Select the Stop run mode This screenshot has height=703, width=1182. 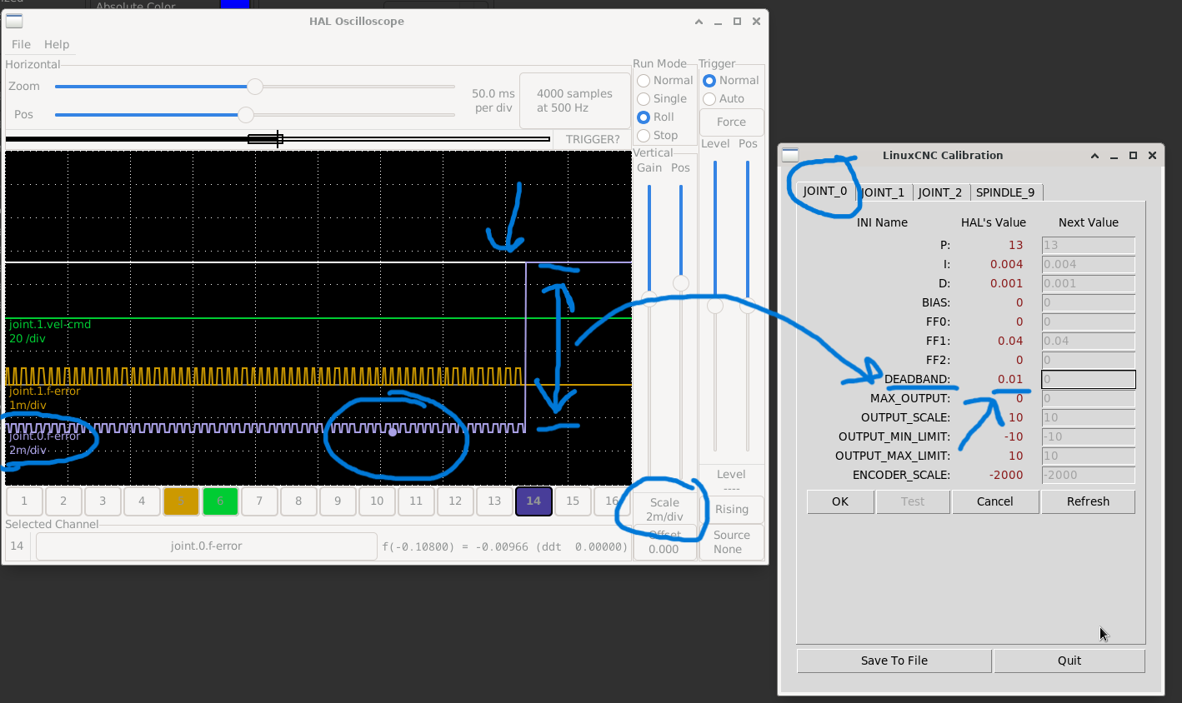pos(644,136)
